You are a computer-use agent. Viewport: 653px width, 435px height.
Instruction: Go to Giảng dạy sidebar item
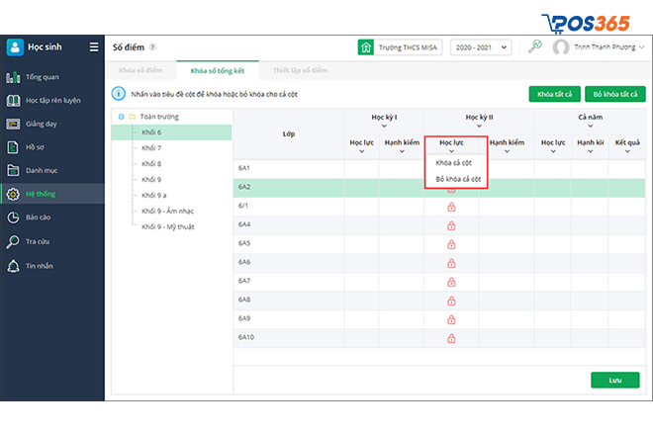(x=42, y=124)
